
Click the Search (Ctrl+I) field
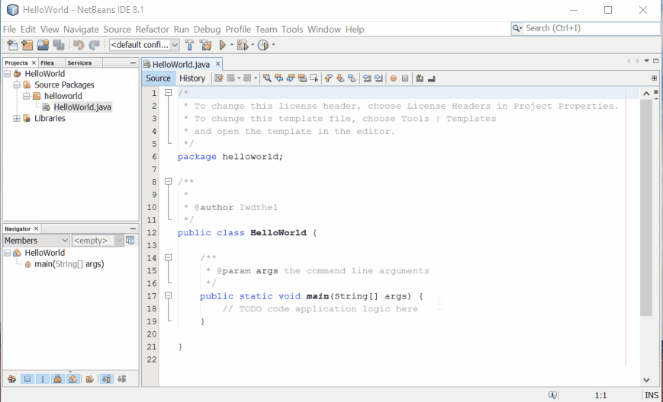(x=585, y=28)
